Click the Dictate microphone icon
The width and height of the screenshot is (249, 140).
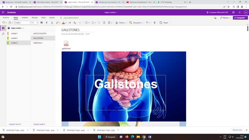pos(155,23)
